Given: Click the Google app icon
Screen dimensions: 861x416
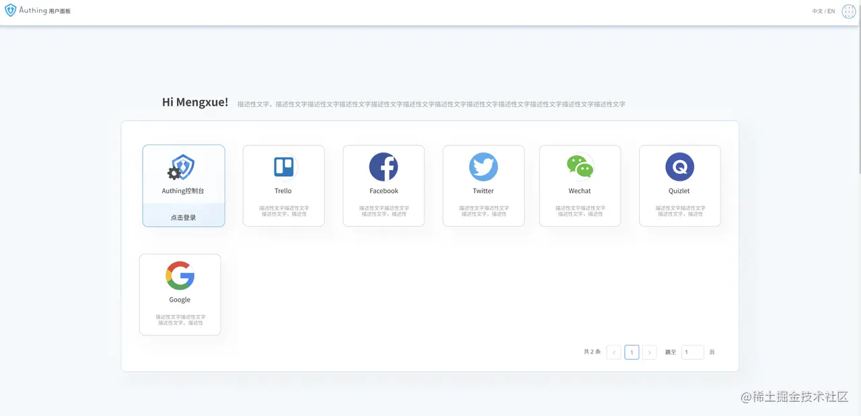Looking at the screenshot, I should pyautogui.click(x=180, y=276).
